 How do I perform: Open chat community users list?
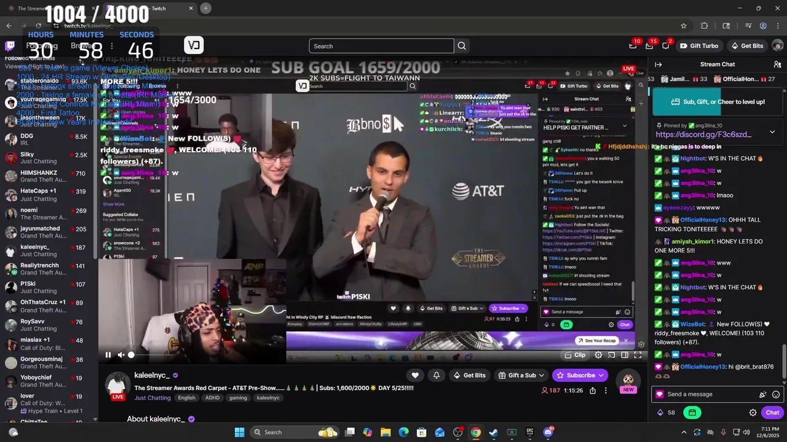tap(777, 64)
